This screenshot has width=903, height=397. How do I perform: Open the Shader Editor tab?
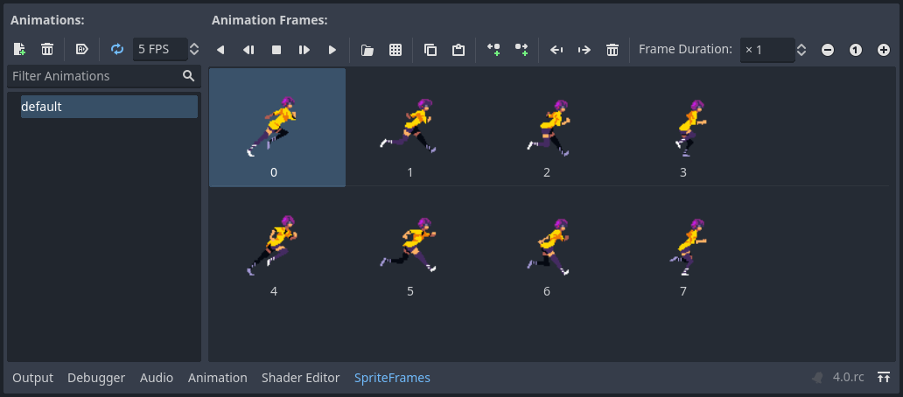point(300,378)
